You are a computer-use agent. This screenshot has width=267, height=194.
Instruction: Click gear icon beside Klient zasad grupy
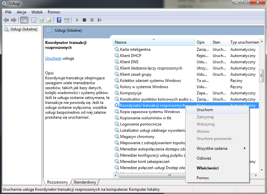point(116,74)
